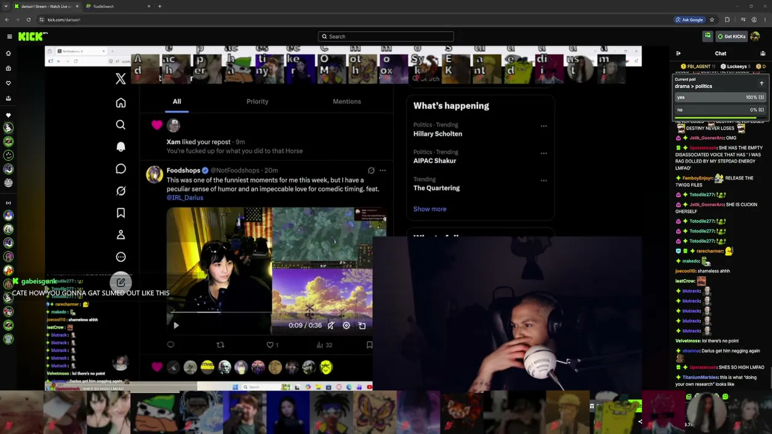Switch to the Priority notifications tab
Screen dimensions: 772x434
(x=258, y=101)
